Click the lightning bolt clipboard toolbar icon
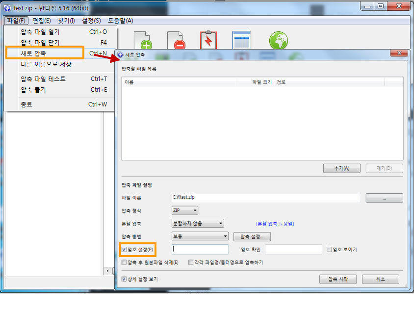414x312 pixels. pyautogui.click(x=208, y=40)
